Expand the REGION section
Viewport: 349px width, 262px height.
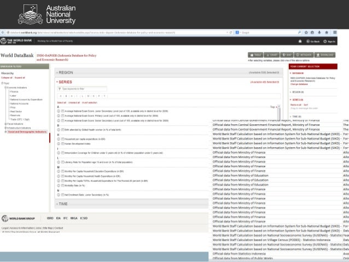(x=65, y=73)
